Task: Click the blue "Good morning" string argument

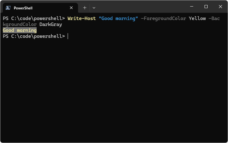Action: click(x=118, y=18)
